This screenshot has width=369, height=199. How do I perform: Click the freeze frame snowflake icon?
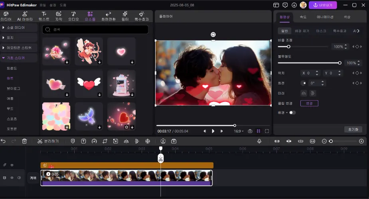tap(148, 141)
